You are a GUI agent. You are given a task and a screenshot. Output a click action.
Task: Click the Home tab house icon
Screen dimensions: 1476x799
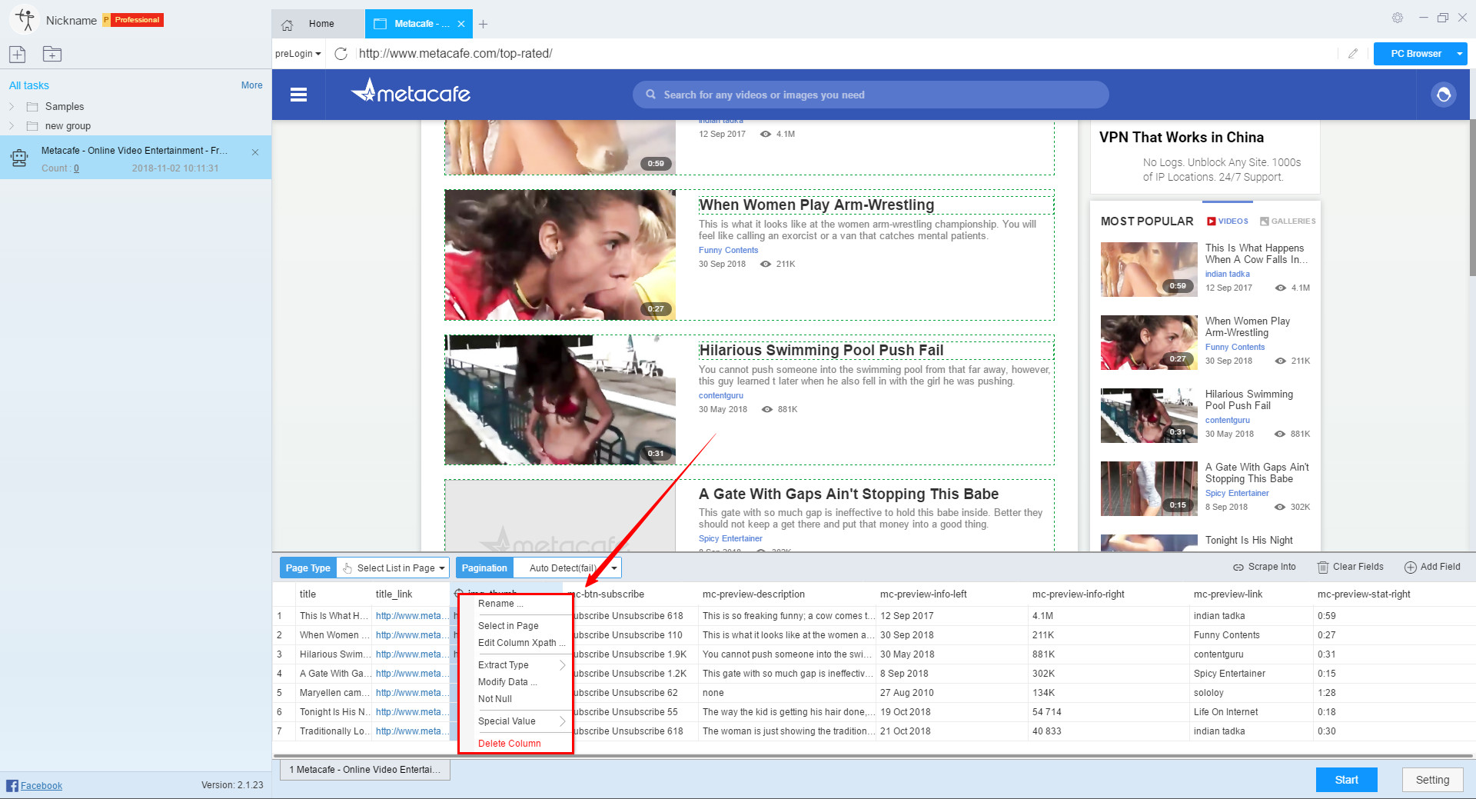(x=288, y=25)
